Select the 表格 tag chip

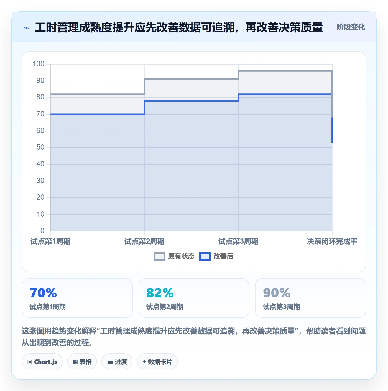coord(82,361)
